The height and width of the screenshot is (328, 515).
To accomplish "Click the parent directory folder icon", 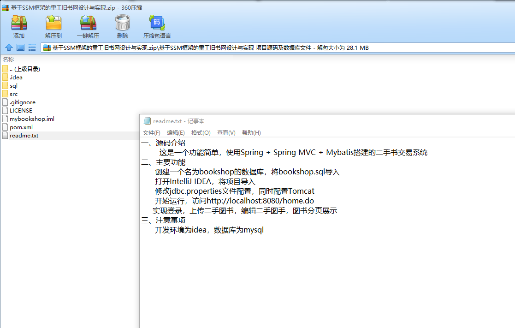I will [x=5, y=69].
